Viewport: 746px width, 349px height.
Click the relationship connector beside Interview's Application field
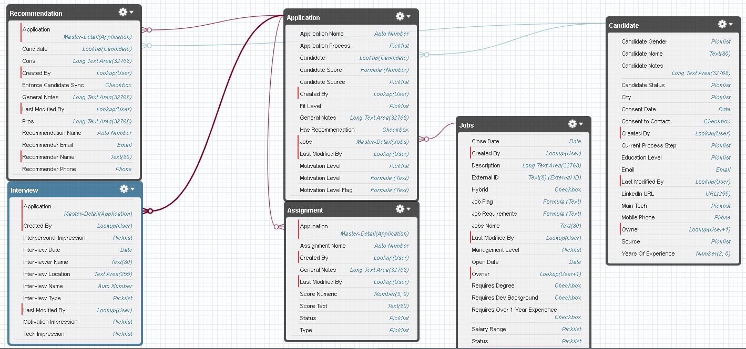(149, 211)
